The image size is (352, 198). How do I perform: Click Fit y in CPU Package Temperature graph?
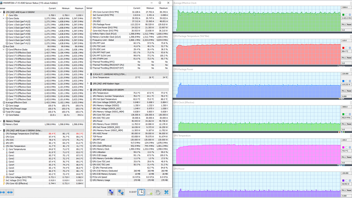click(x=343, y=58)
